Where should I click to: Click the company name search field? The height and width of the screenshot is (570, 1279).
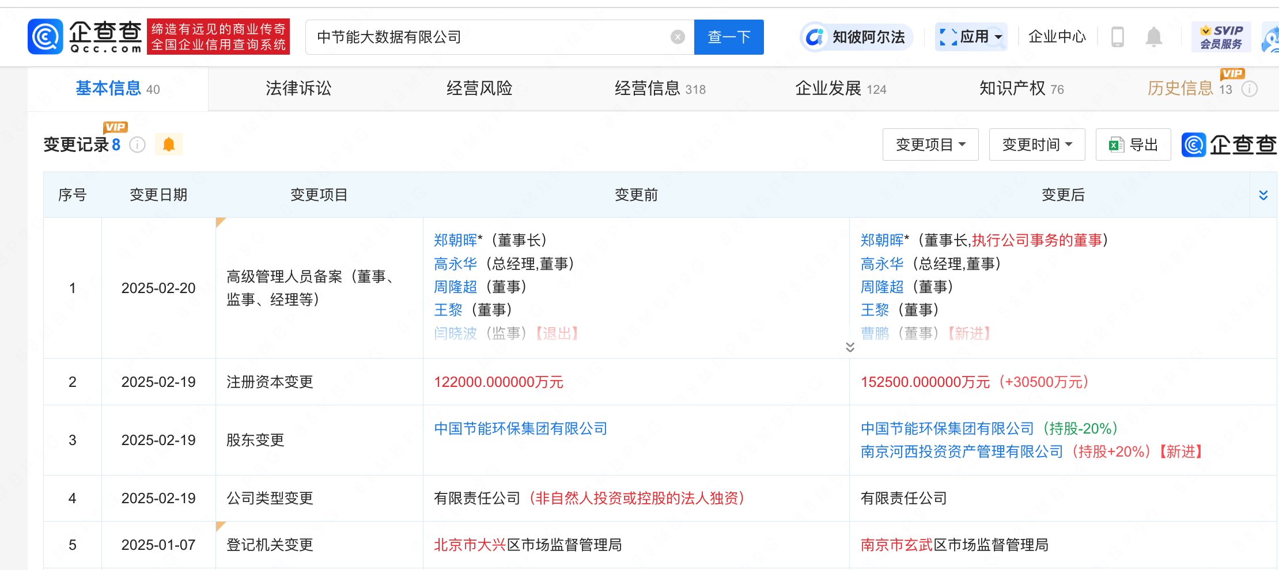pyautogui.click(x=490, y=37)
